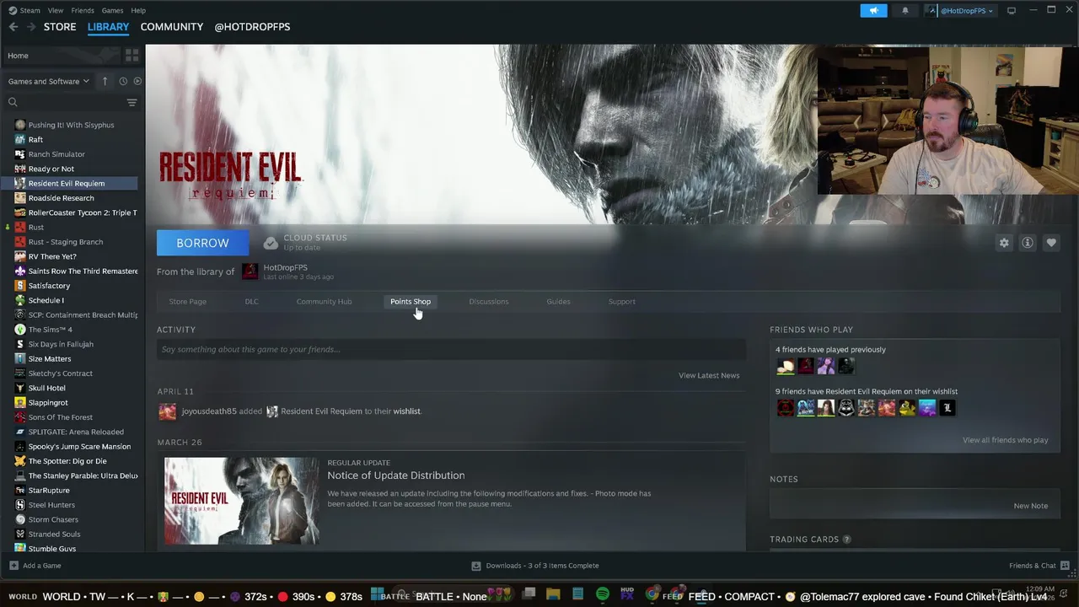Click HotDropFPS library owner avatar

[250, 271]
